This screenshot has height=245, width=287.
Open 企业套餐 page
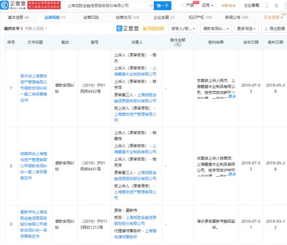251,5
